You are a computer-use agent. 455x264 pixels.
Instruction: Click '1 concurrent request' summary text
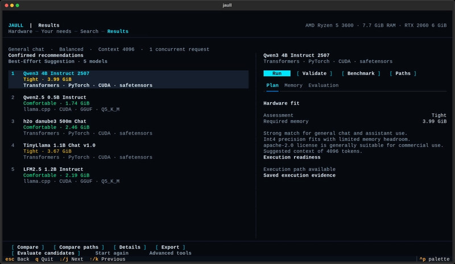[179, 49]
